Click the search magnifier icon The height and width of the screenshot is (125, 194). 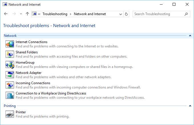coord(186,14)
